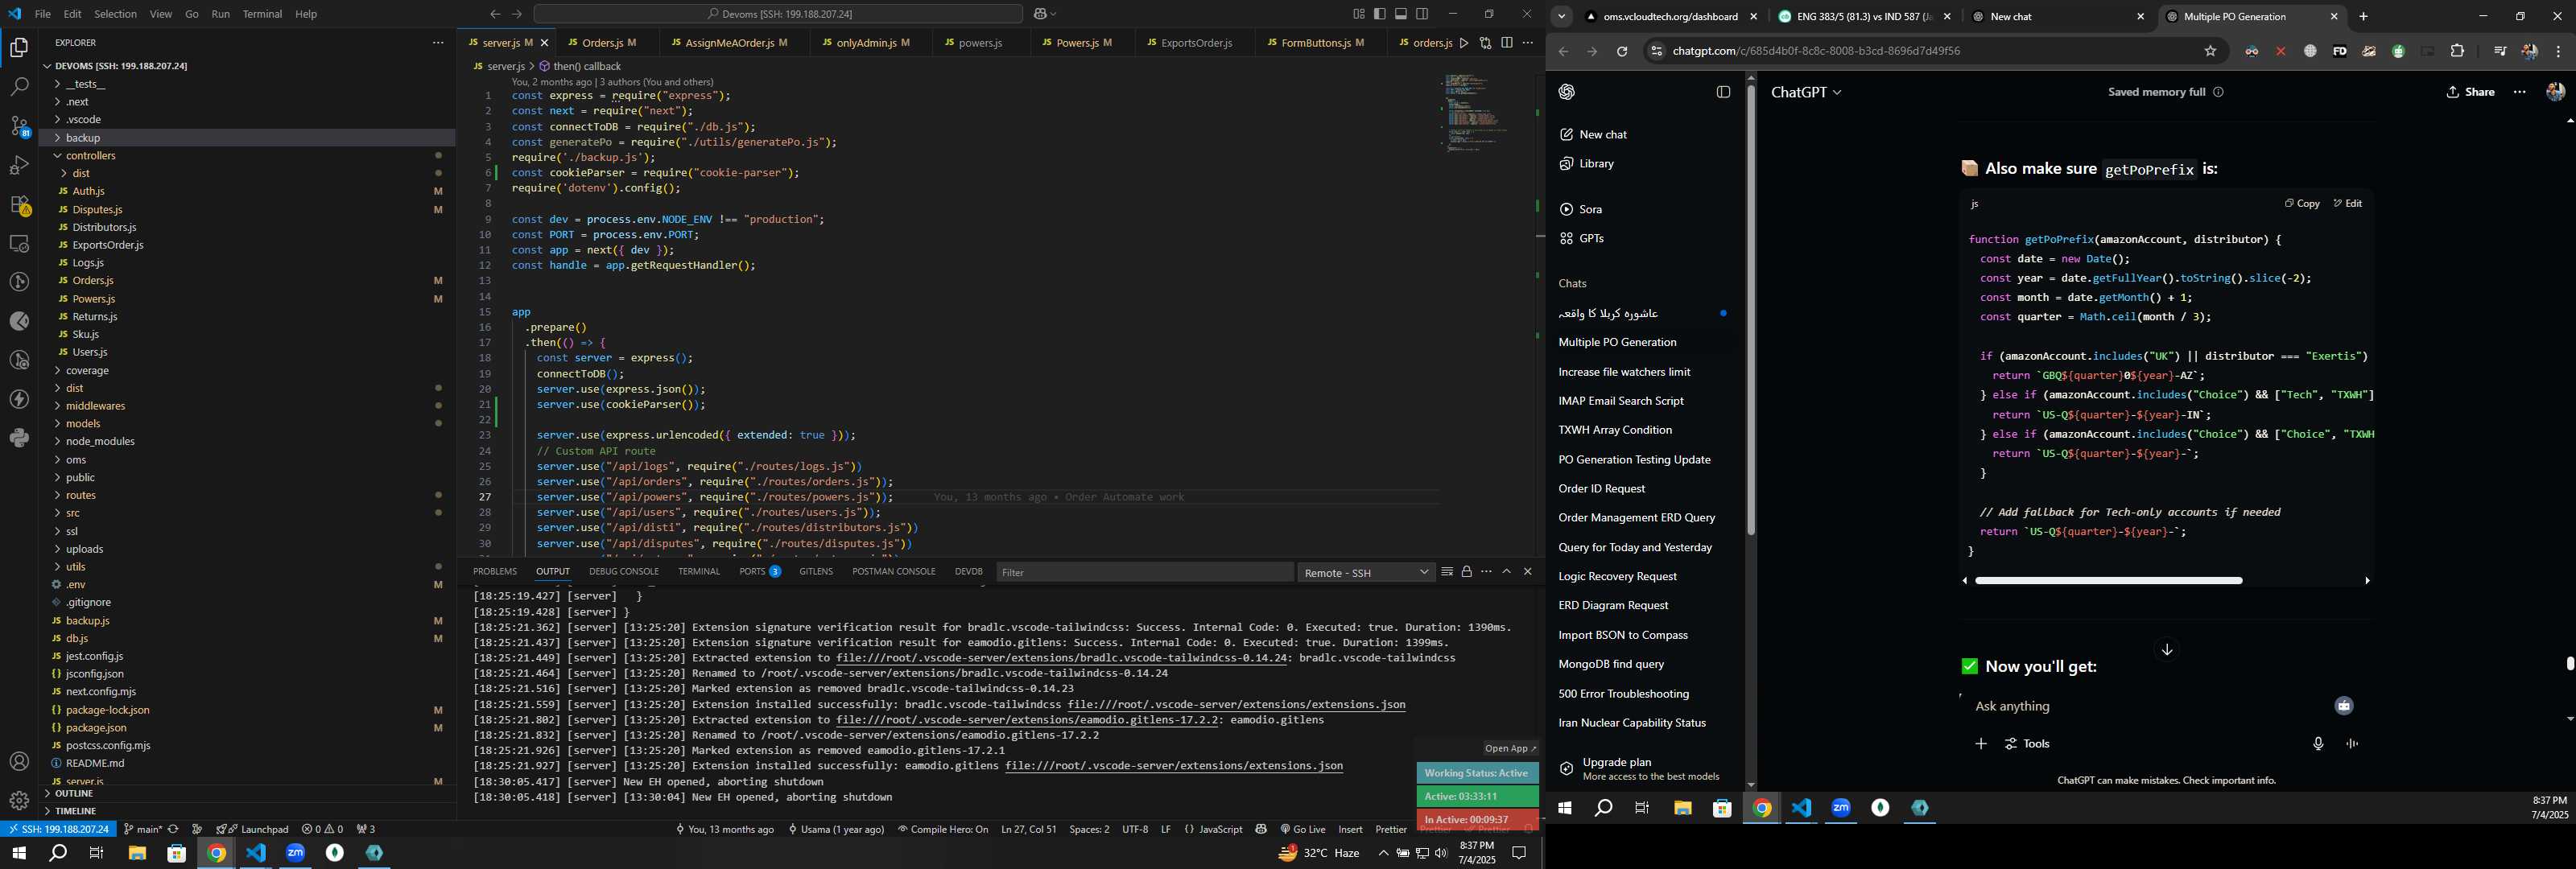The width and height of the screenshot is (2576, 869).
Task: Start voice mode in ChatGPT composer
Action: (2352, 744)
